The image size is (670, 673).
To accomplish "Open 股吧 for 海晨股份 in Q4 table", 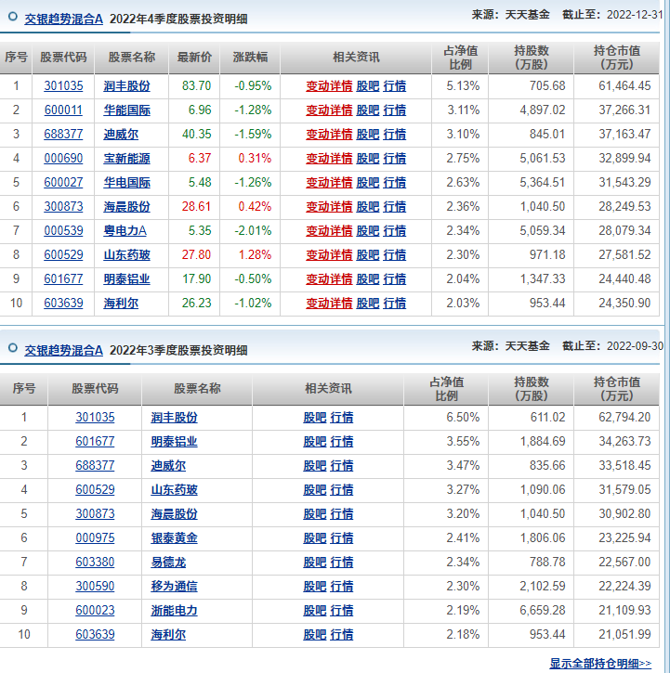I will point(368,206).
